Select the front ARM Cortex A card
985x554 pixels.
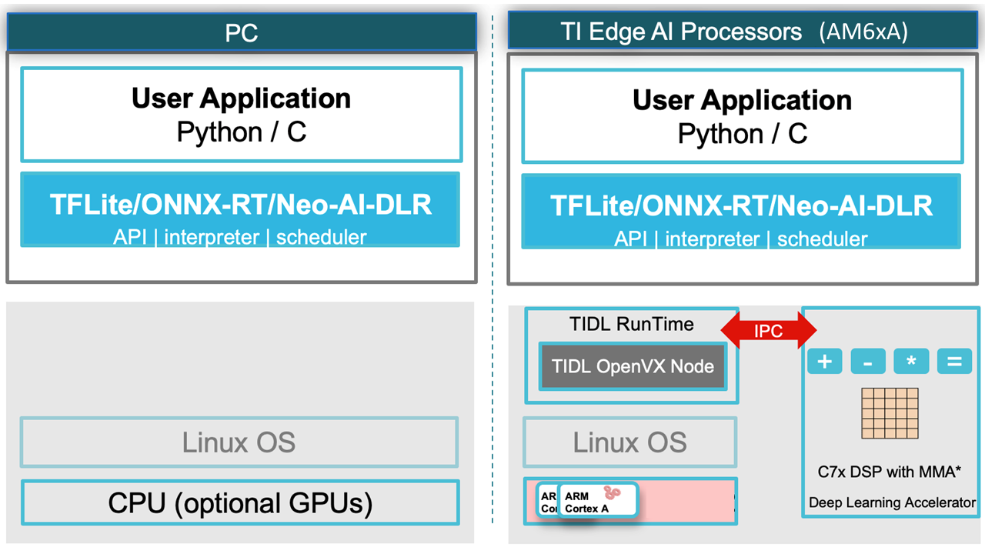tap(598, 500)
